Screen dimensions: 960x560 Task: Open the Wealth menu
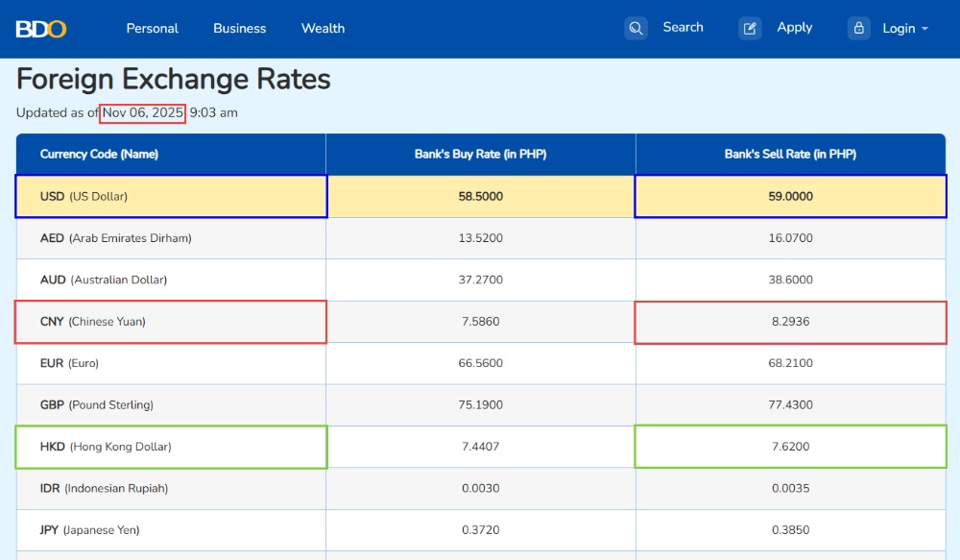point(323,28)
